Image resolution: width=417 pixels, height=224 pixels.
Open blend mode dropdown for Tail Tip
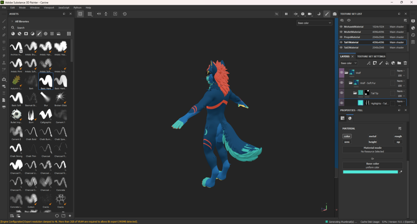point(401,91)
